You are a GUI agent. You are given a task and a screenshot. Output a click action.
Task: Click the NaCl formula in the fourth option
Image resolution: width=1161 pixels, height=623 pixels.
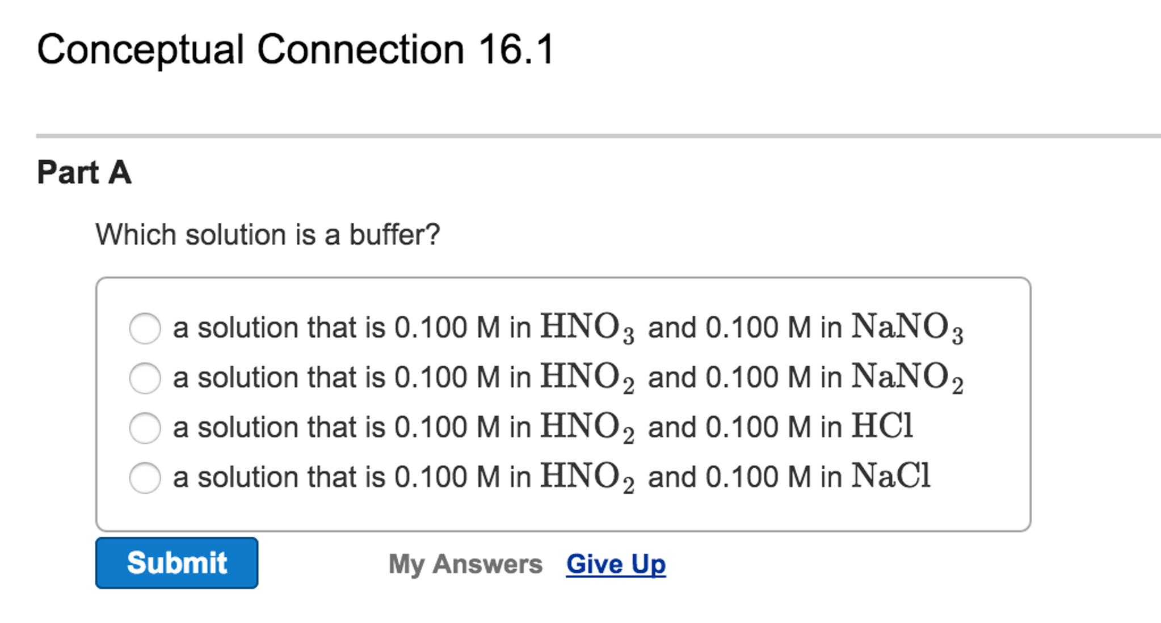(x=891, y=476)
